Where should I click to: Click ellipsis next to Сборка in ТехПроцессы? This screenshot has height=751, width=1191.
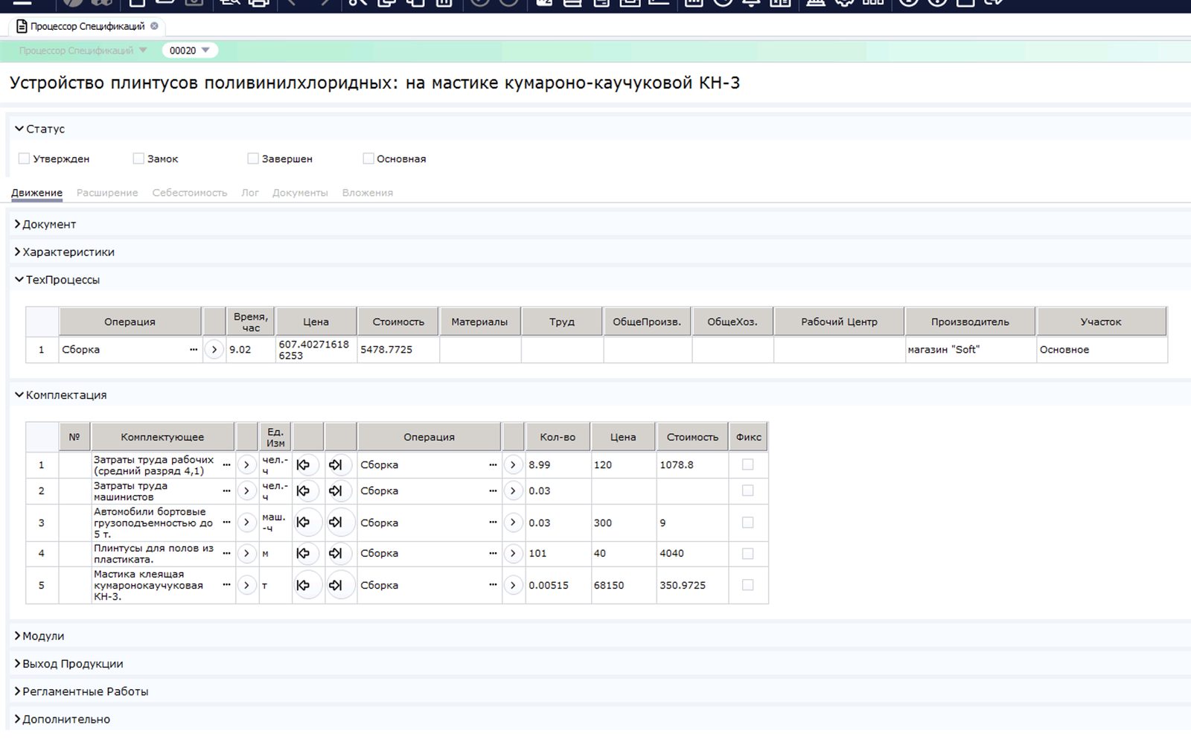point(194,349)
